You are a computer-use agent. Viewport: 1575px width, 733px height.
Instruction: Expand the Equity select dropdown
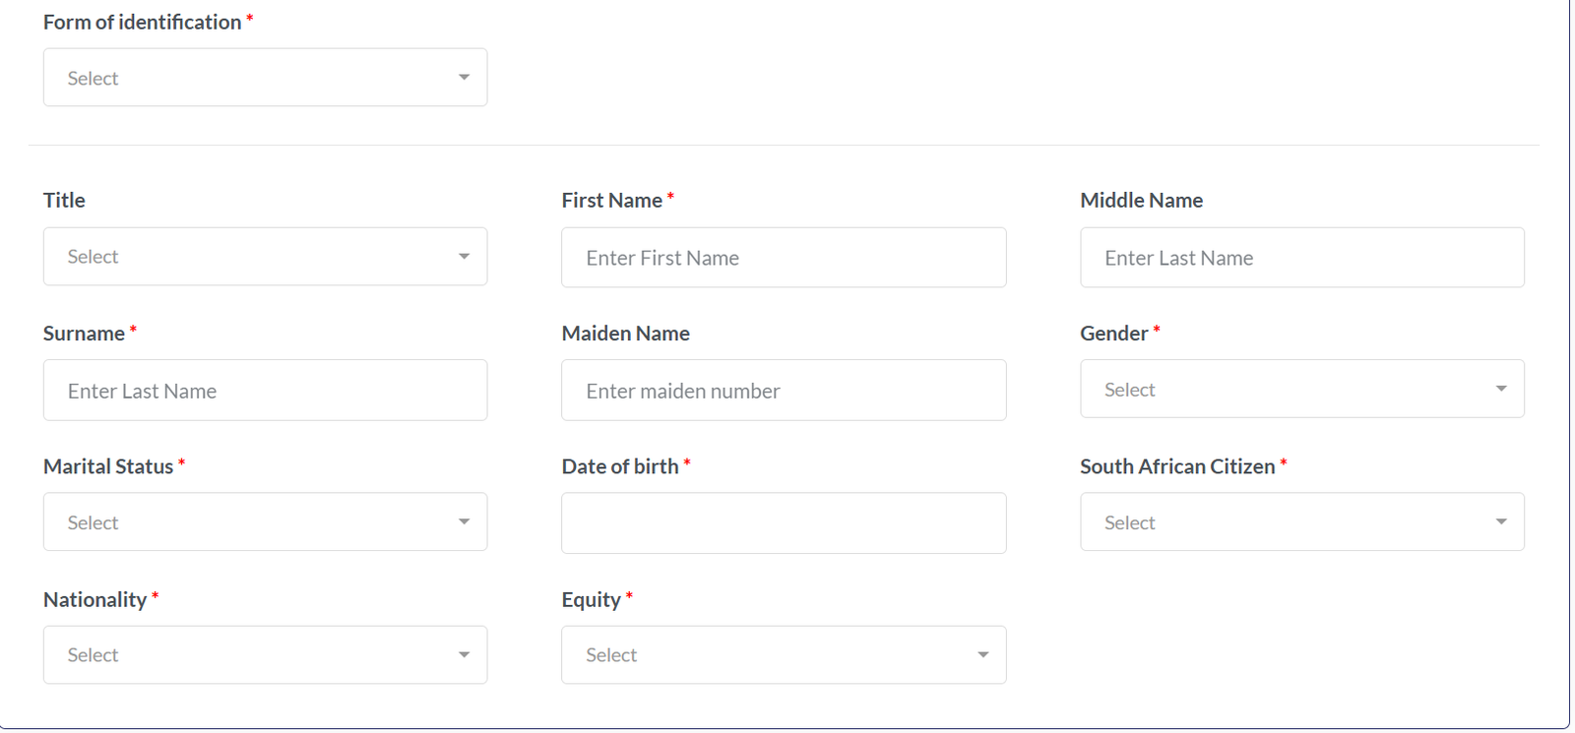pos(784,655)
